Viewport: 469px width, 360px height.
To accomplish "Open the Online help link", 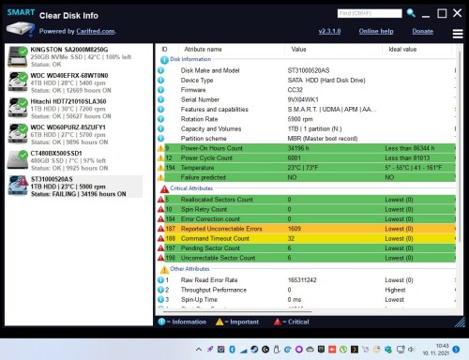I will click(376, 31).
